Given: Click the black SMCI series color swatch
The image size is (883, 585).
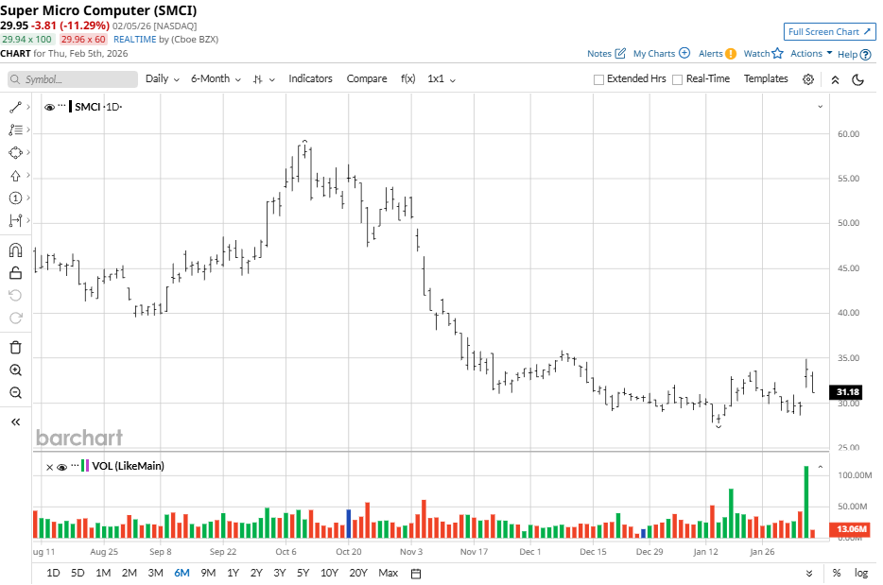Looking at the screenshot, I should pos(70,107).
